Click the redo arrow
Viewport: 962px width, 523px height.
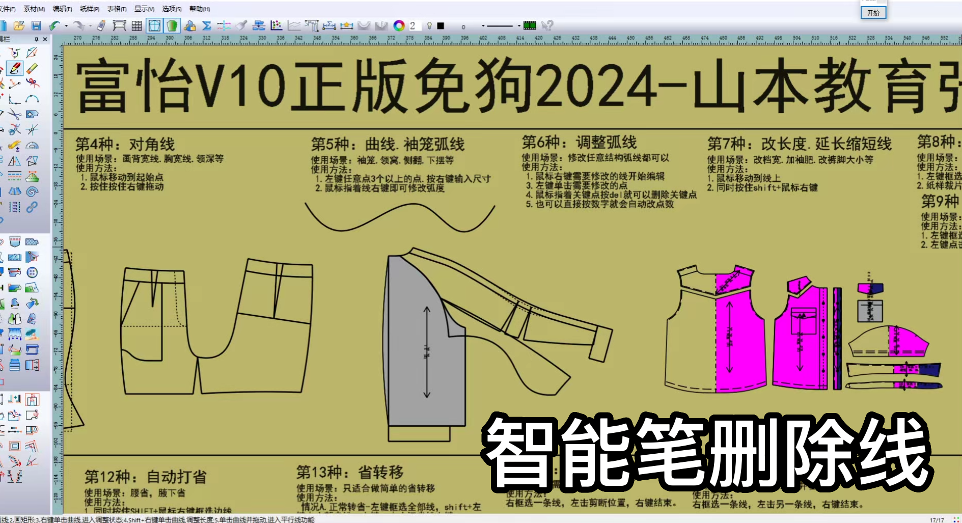(x=79, y=25)
